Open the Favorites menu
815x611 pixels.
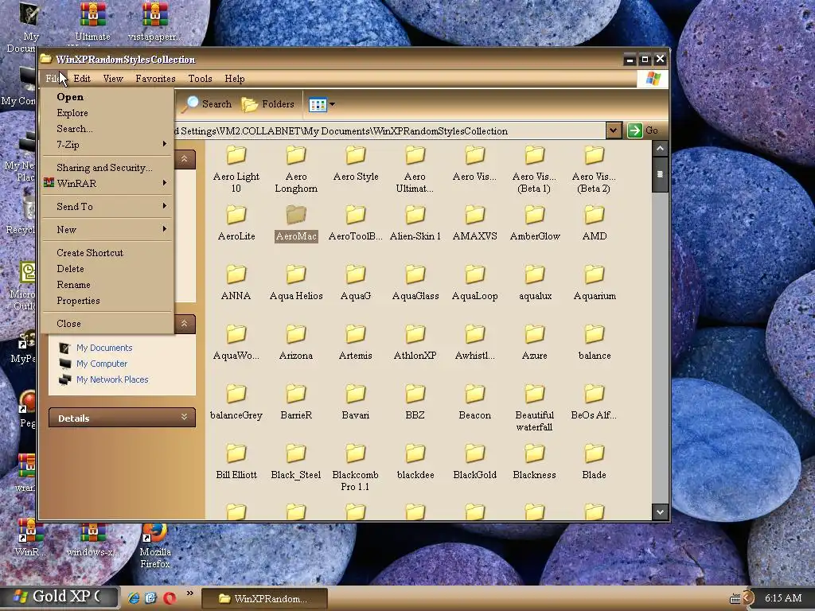(x=155, y=79)
